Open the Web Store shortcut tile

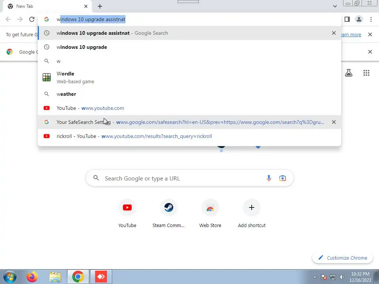pos(210,213)
